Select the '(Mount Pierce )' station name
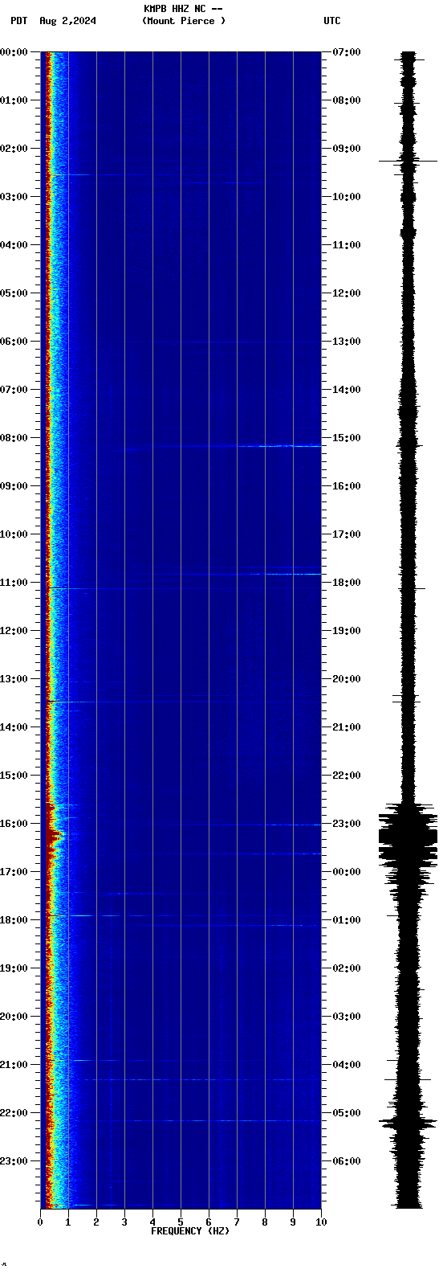 point(184,21)
